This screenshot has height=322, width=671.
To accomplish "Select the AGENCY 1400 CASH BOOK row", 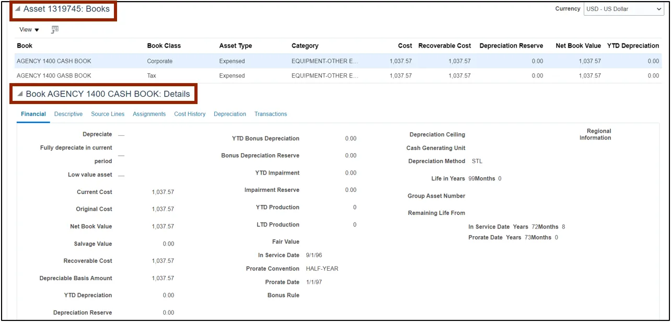I will coord(54,61).
